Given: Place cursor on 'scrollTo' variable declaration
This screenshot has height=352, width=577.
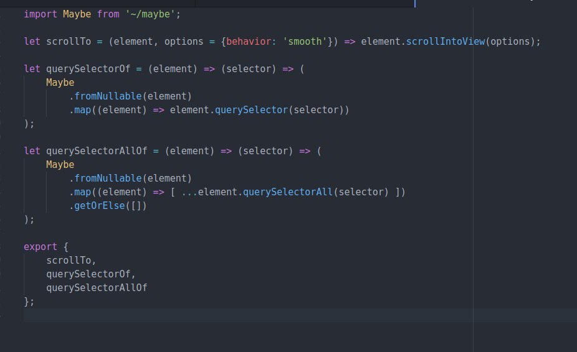Looking at the screenshot, I should (x=69, y=42).
